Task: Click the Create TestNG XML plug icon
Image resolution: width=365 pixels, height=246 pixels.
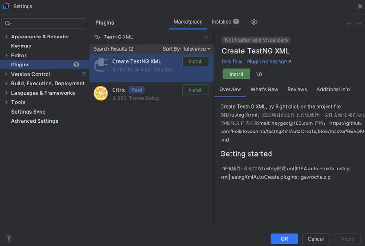Action: click(x=101, y=65)
